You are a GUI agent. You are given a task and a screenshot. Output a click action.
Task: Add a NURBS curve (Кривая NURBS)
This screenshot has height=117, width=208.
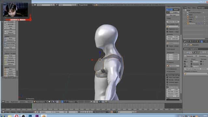coord(10,44)
